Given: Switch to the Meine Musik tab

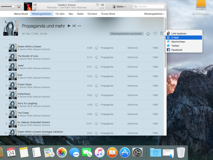Looking at the screenshot, I should [21, 14].
